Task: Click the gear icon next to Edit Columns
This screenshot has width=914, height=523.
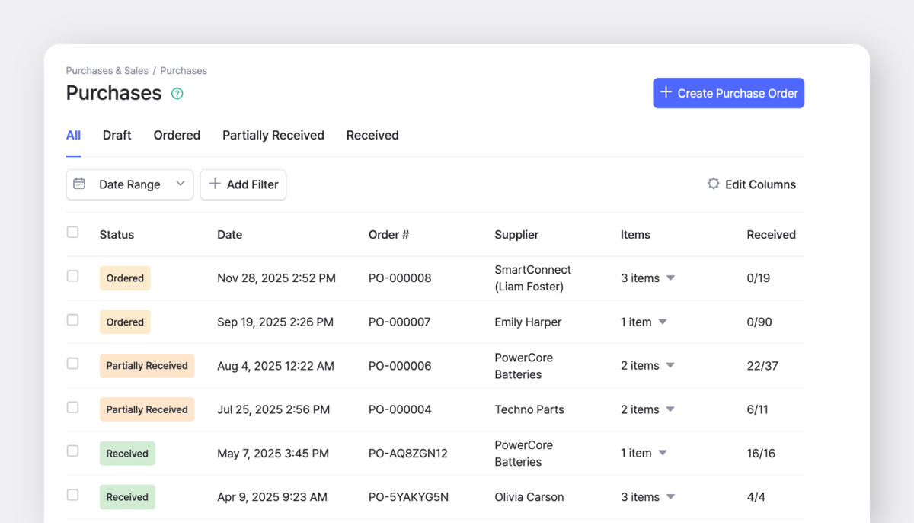Action: [x=713, y=183]
